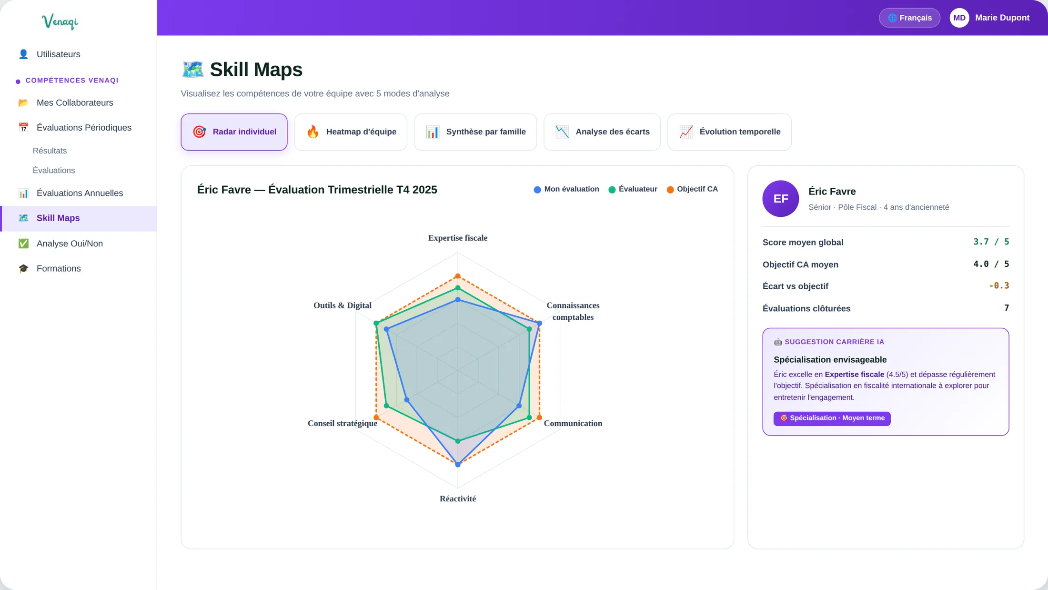Viewport: 1048px width, 590px height.
Task: Switch to Heatmap d'équipe tab
Action: pos(351,132)
